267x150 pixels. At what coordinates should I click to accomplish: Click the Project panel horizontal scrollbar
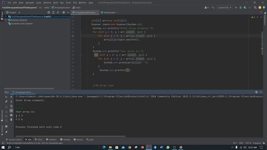29,89
